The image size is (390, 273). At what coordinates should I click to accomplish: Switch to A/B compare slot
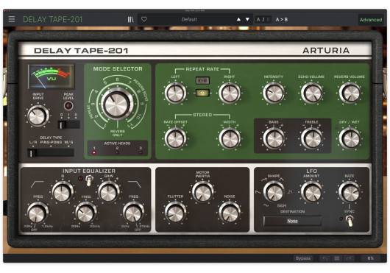pyautogui.click(x=263, y=19)
